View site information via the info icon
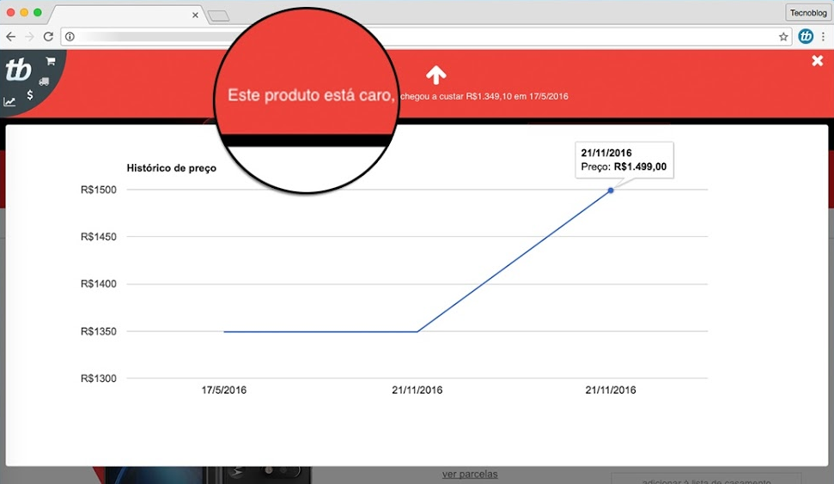The height and width of the screenshot is (484, 834). pyautogui.click(x=70, y=37)
